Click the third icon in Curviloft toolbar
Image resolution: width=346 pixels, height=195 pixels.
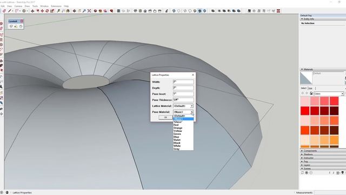click(21, 27)
